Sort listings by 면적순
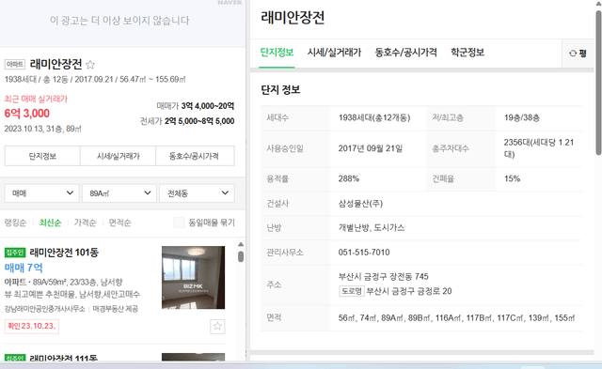Image resolution: width=602 pixels, height=369 pixels. (x=119, y=223)
